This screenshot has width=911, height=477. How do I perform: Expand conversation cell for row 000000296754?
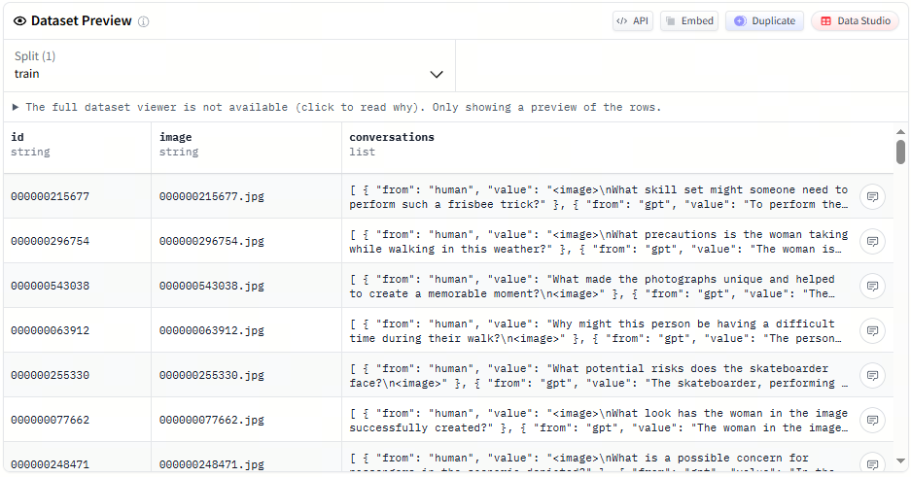click(873, 241)
